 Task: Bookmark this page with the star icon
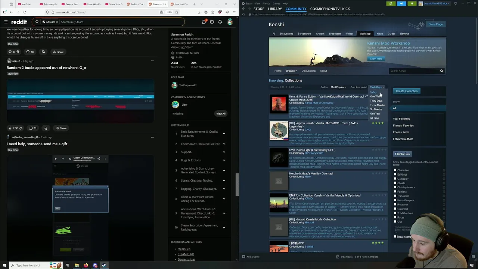[176, 12]
